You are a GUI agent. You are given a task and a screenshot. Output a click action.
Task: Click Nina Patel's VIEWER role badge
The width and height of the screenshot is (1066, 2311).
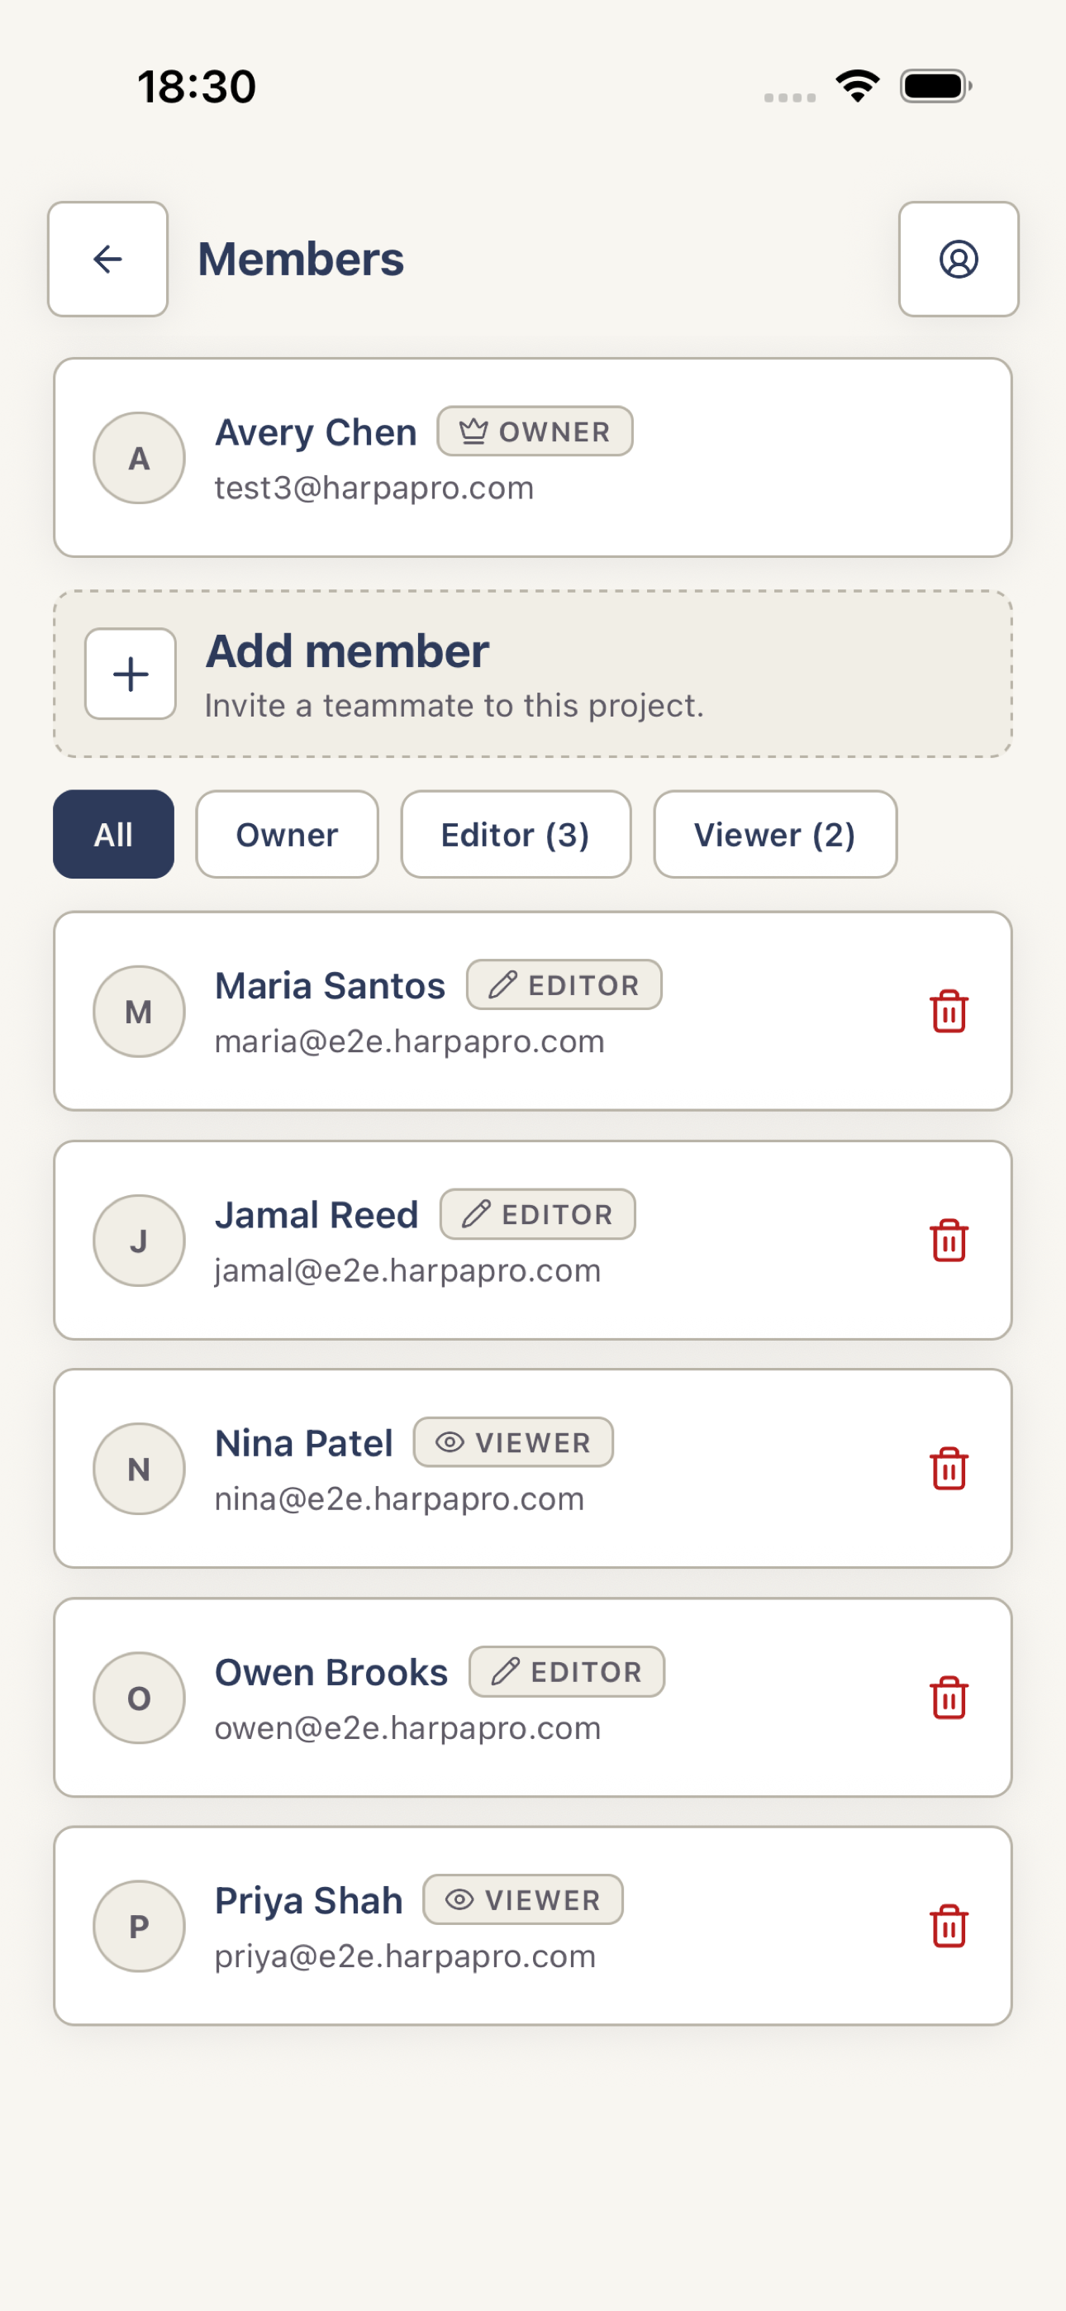coord(513,1442)
